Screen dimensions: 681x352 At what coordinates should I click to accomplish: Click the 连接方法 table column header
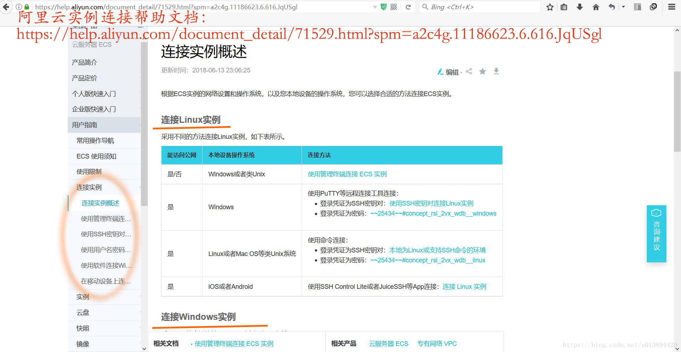point(319,155)
